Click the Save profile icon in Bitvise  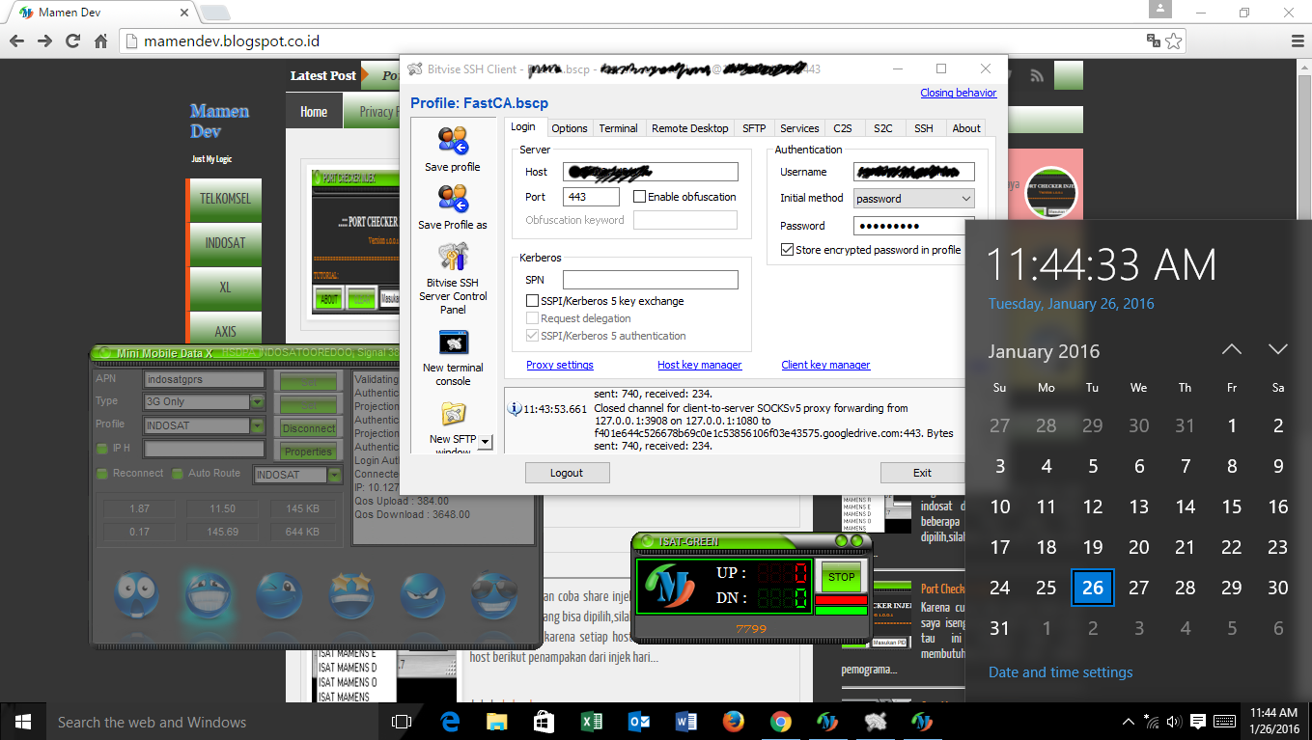pyautogui.click(x=453, y=142)
